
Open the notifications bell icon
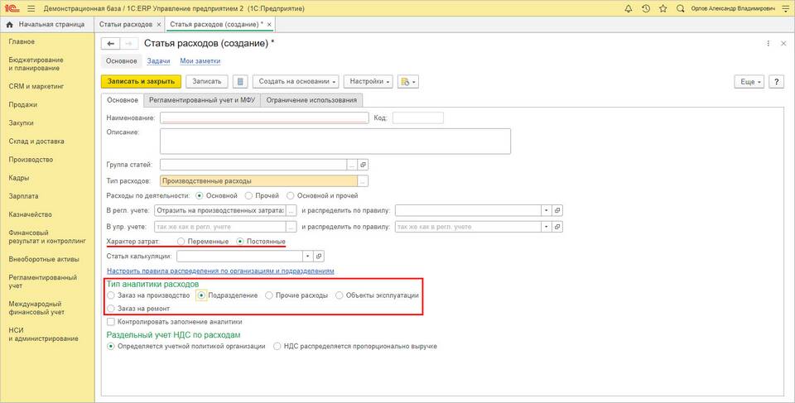coord(629,8)
